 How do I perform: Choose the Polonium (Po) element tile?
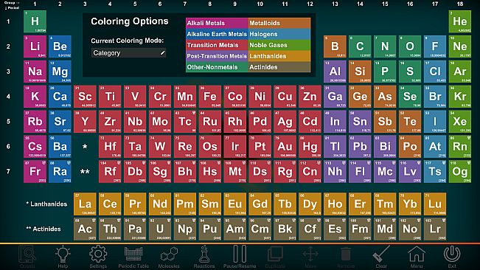(x=410, y=146)
